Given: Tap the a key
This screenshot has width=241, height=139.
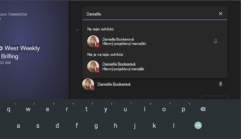Looking at the screenshot, I should point(18,126).
